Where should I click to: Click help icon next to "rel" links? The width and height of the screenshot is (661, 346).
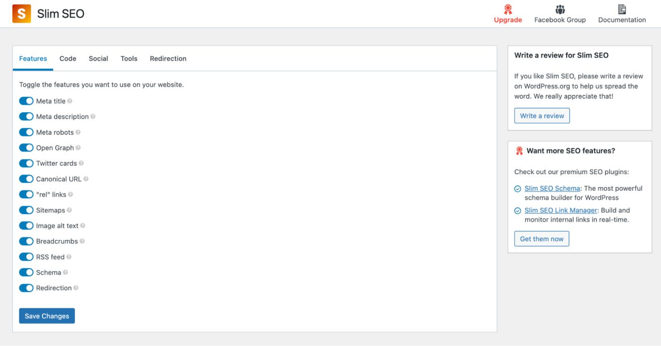(70, 194)
